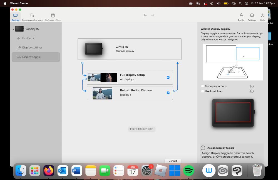Collapse the Cintiq 16 device tree

[13, 29]
